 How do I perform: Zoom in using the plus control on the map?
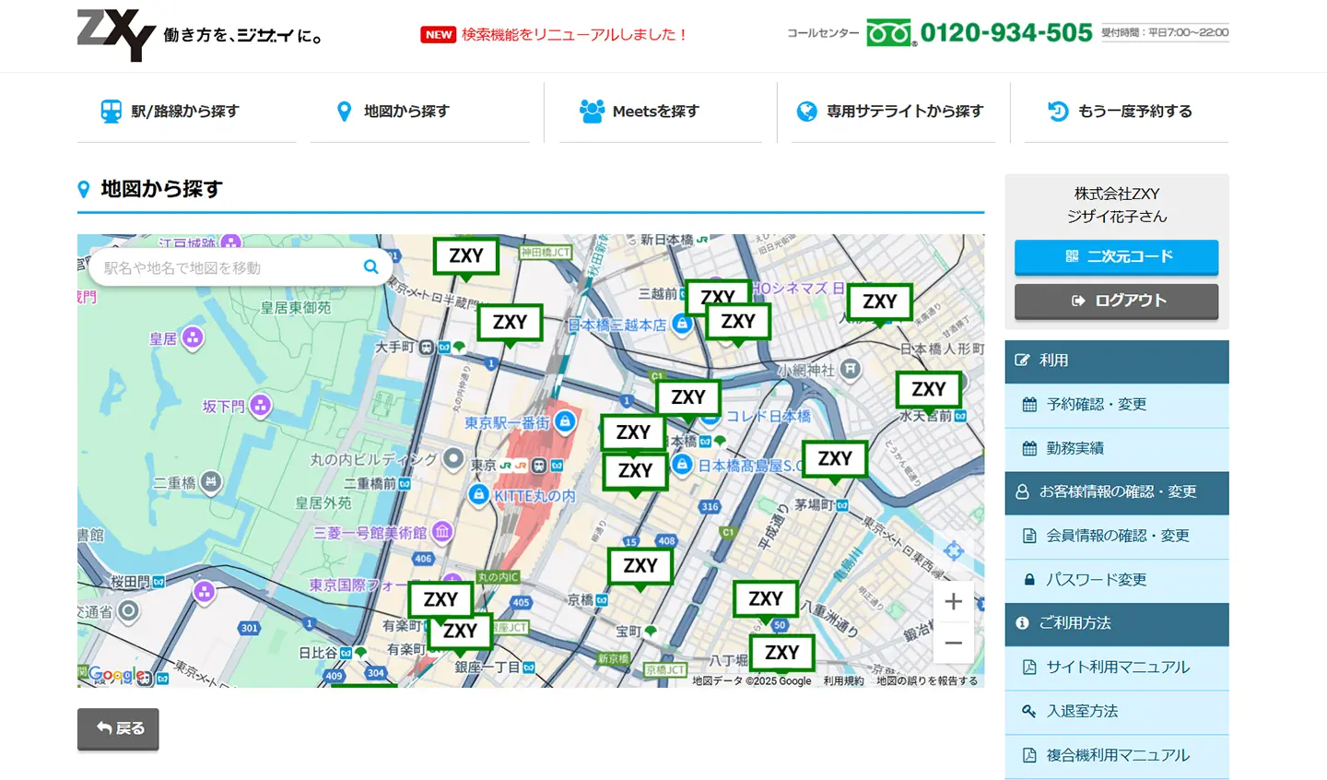point(954,600)
